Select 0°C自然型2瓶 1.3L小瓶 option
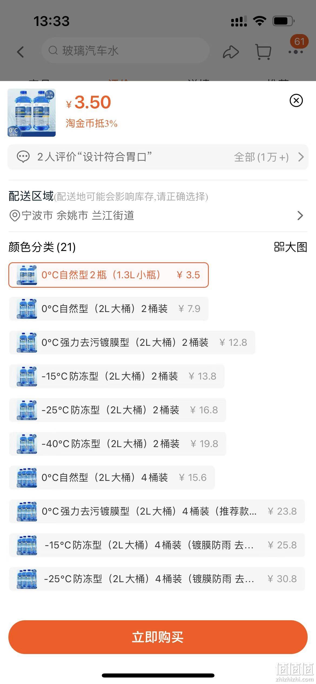Screen dimensions: 316x684 (x=109, y=275)
